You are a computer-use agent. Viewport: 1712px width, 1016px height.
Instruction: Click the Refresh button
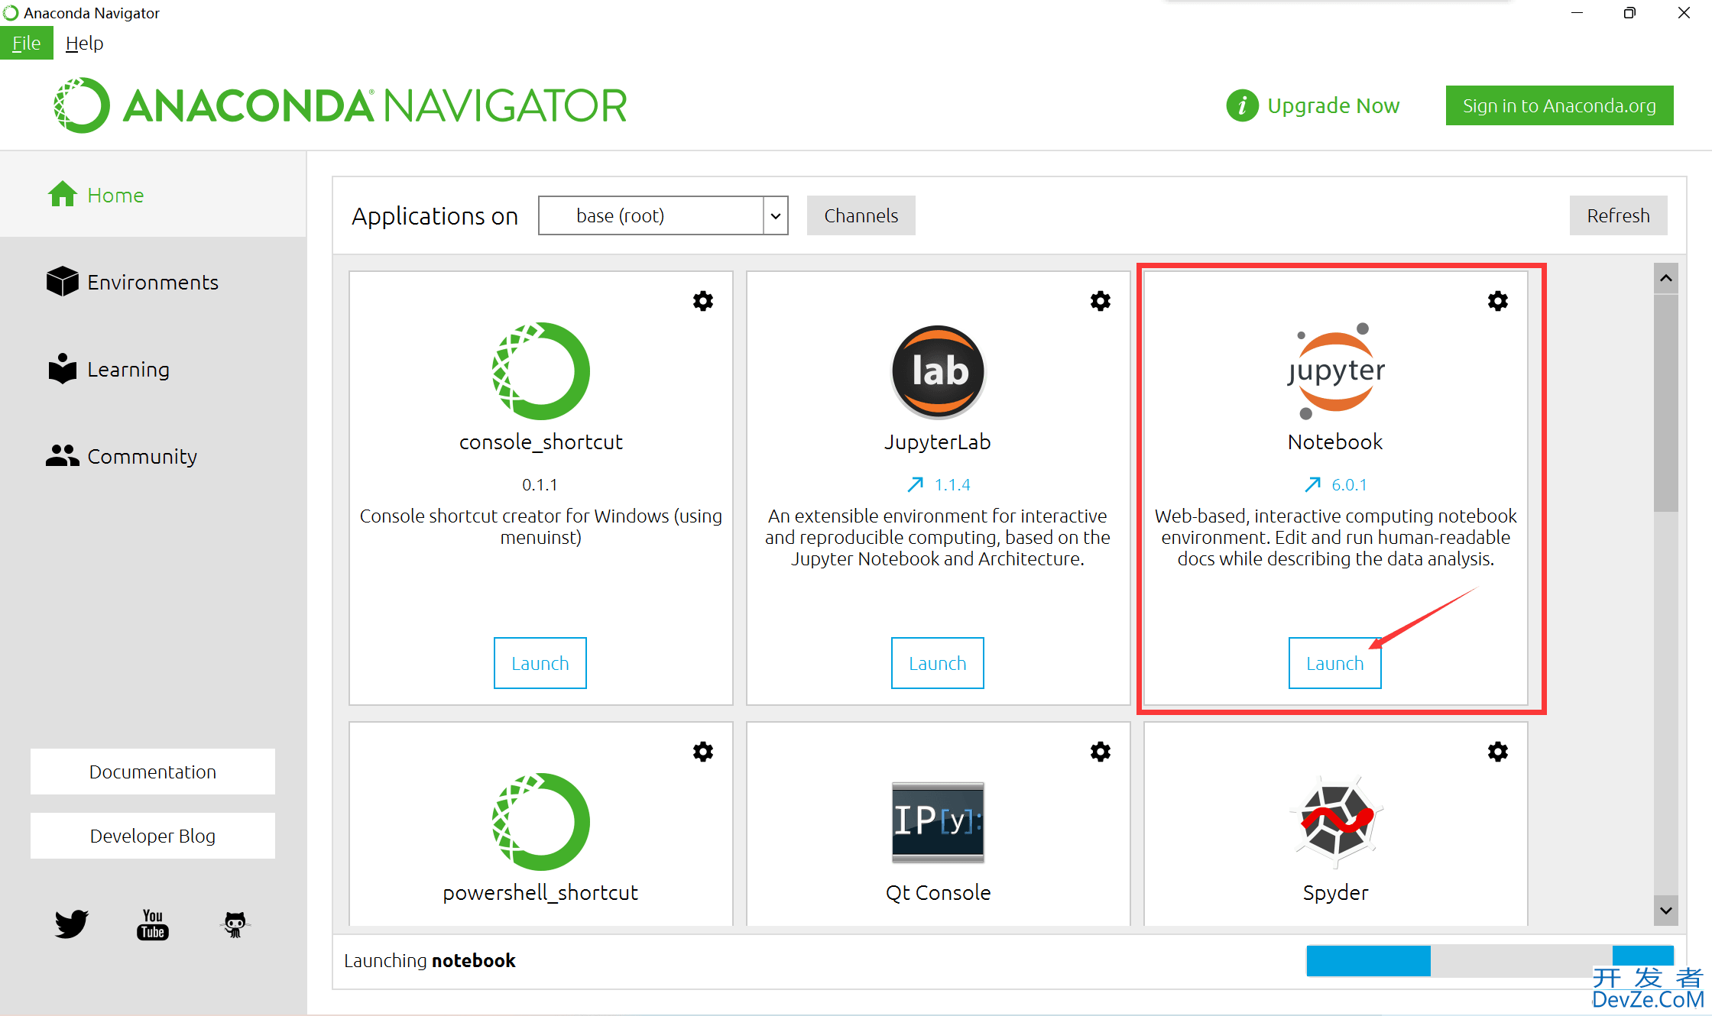(1619, 215)
